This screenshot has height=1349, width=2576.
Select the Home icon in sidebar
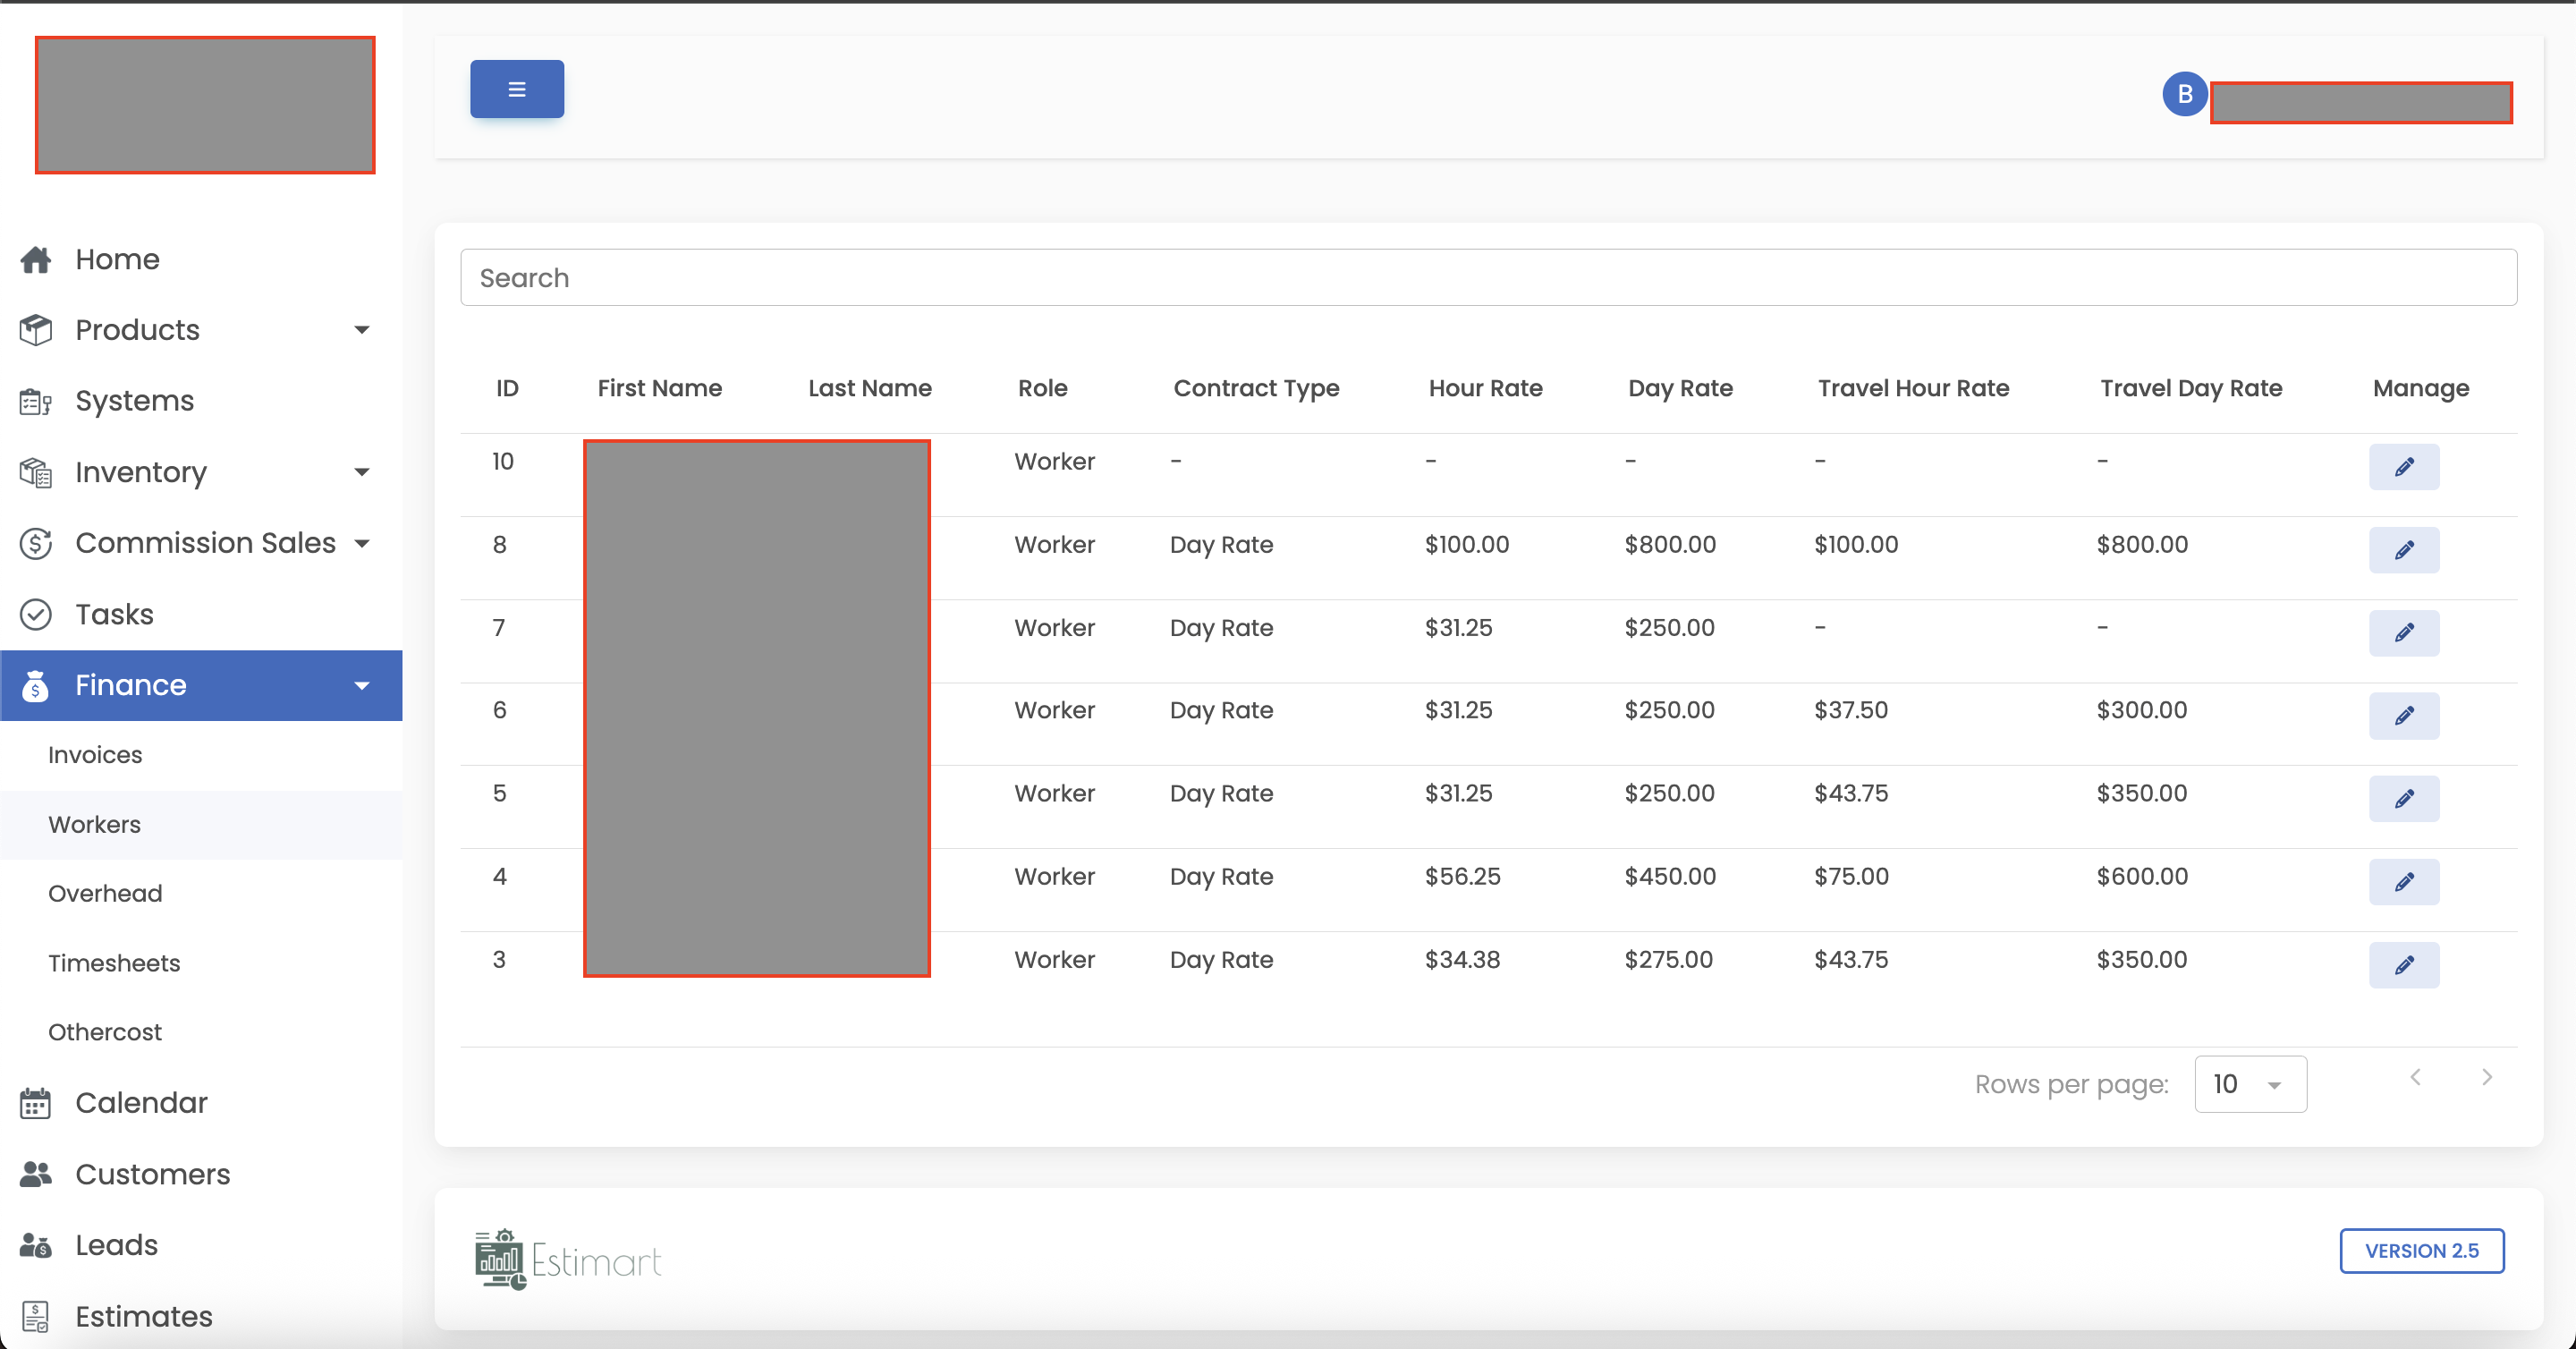[36, 259]
